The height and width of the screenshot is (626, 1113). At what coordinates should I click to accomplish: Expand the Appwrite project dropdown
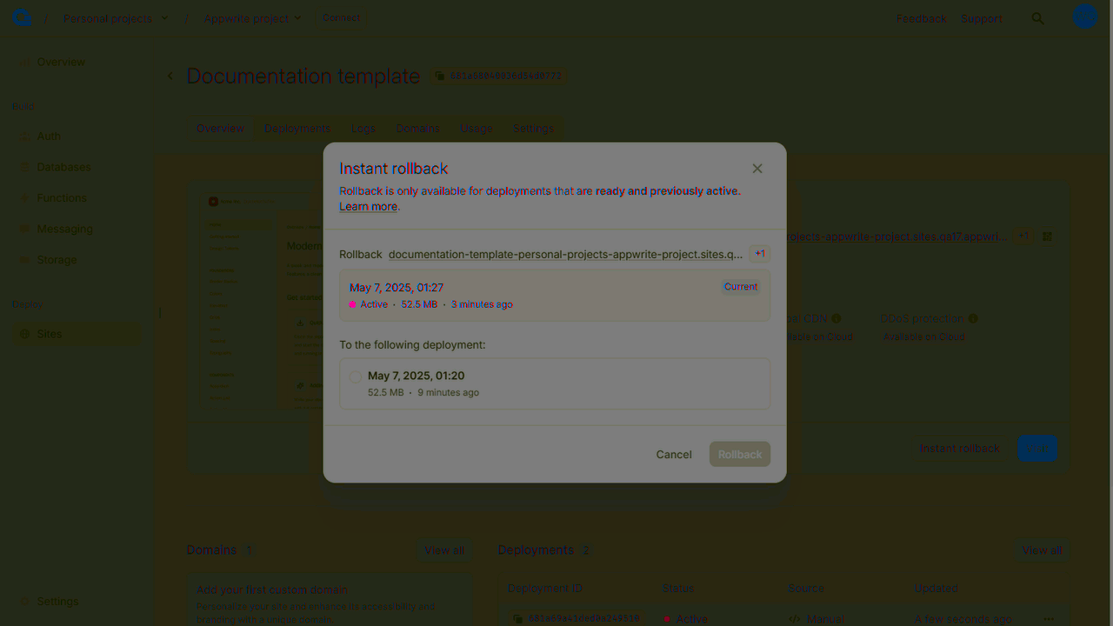pyautogui.click(x=298, y=18)
